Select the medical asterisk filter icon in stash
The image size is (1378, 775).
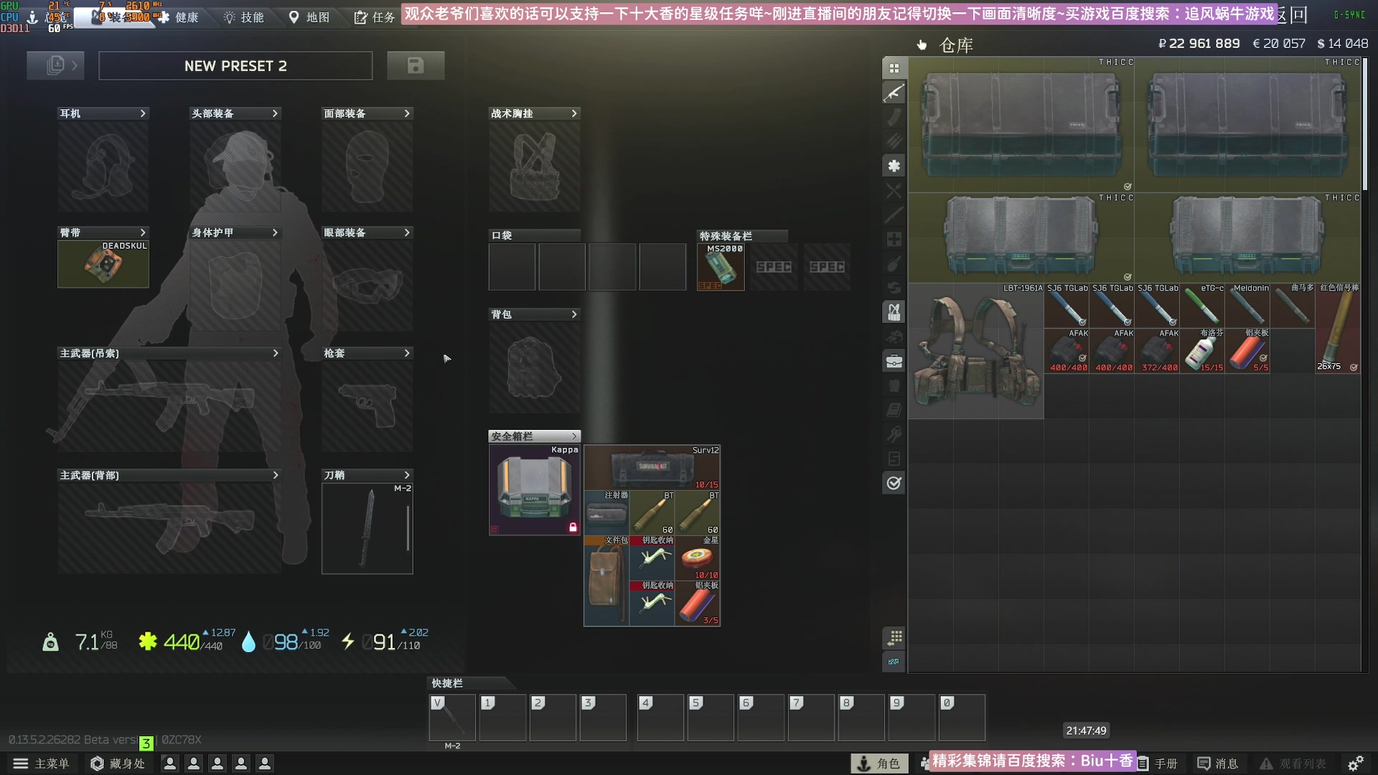pyautogui.click(x=894, y=166)
